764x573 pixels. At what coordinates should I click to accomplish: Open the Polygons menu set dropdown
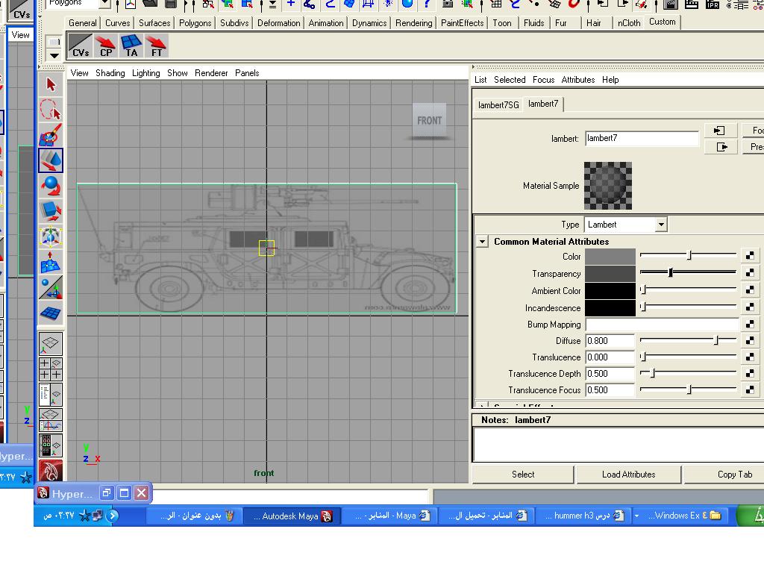coord(104,4)
